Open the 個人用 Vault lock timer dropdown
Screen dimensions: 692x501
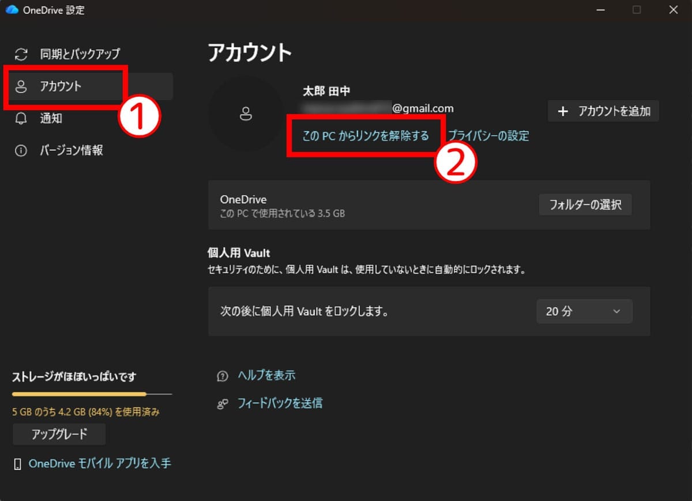(584, 311)
